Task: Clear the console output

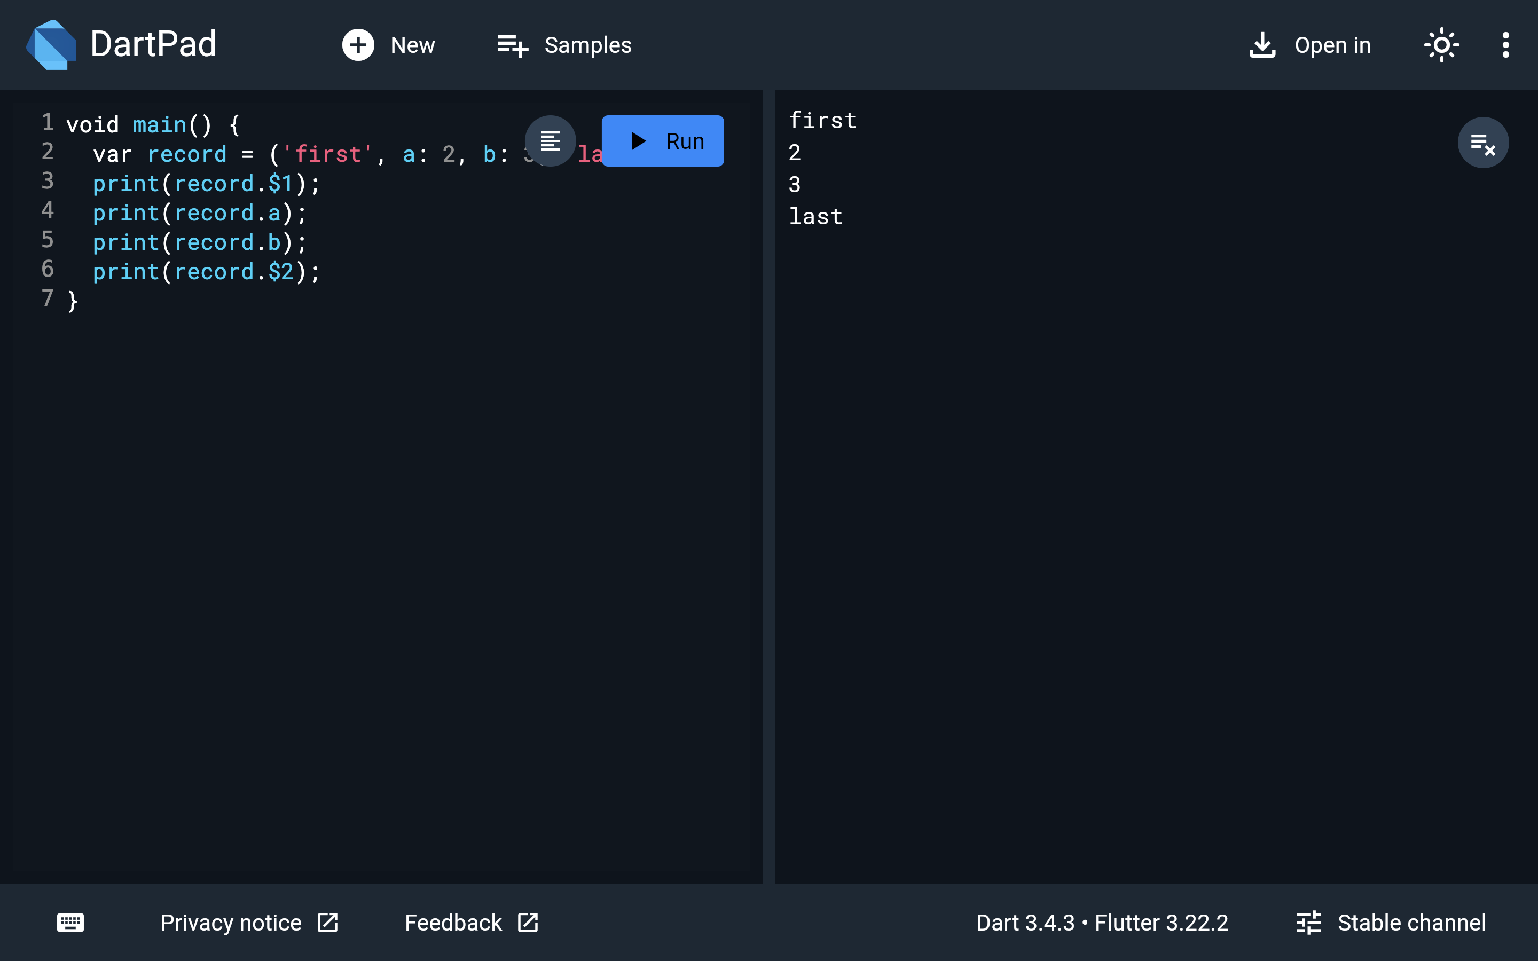Action: click(x=1482, y=143)
